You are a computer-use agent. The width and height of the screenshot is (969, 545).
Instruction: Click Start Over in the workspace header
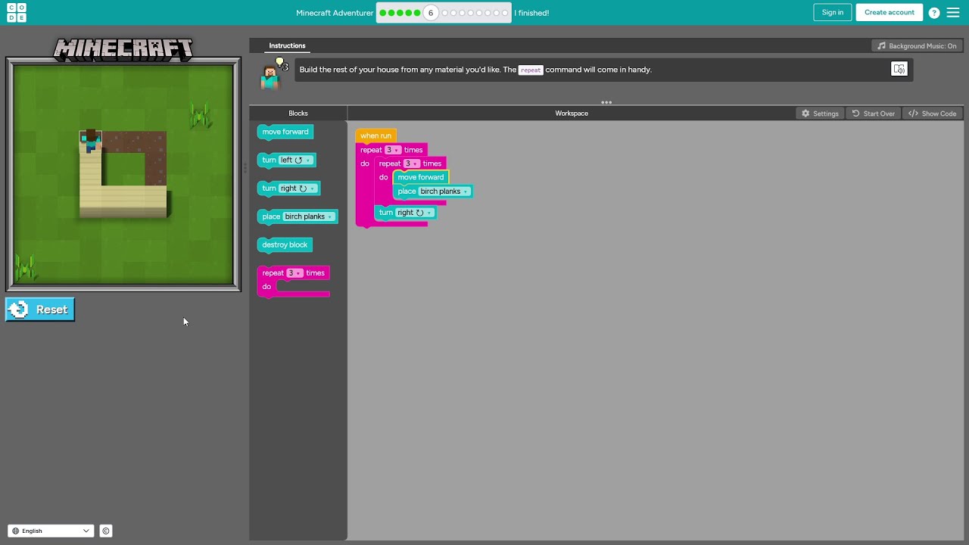click(x=874, y=114)
